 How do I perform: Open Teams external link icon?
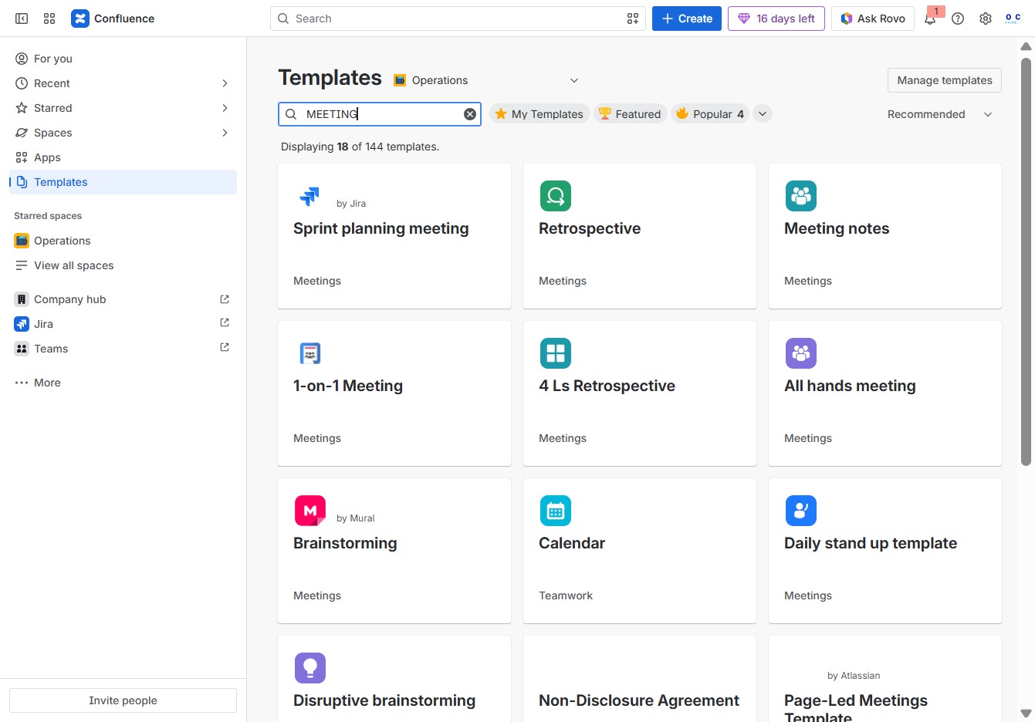coord(225,348)
